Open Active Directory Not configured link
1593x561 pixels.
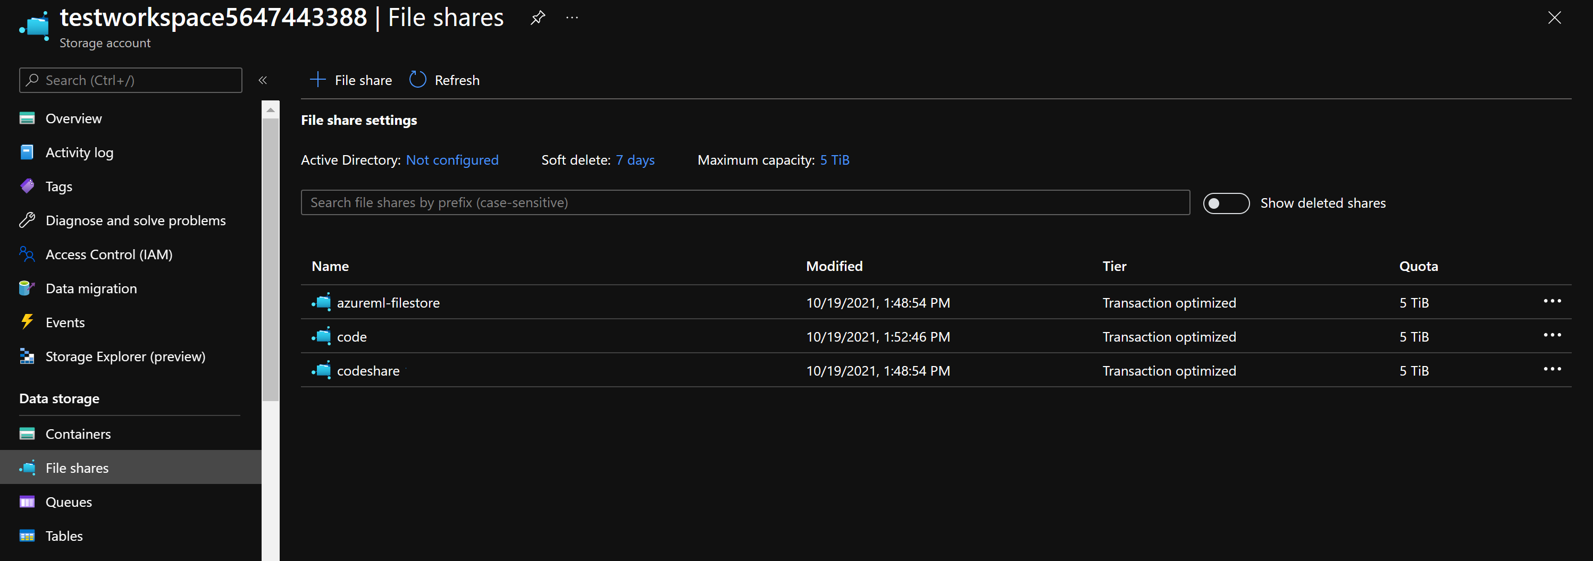(x=452, y=160)
